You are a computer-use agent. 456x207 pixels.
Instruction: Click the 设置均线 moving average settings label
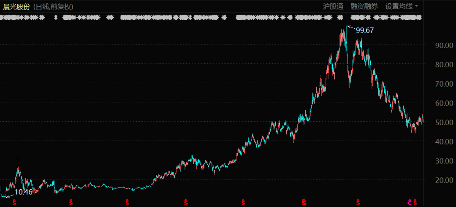(399, 6)
